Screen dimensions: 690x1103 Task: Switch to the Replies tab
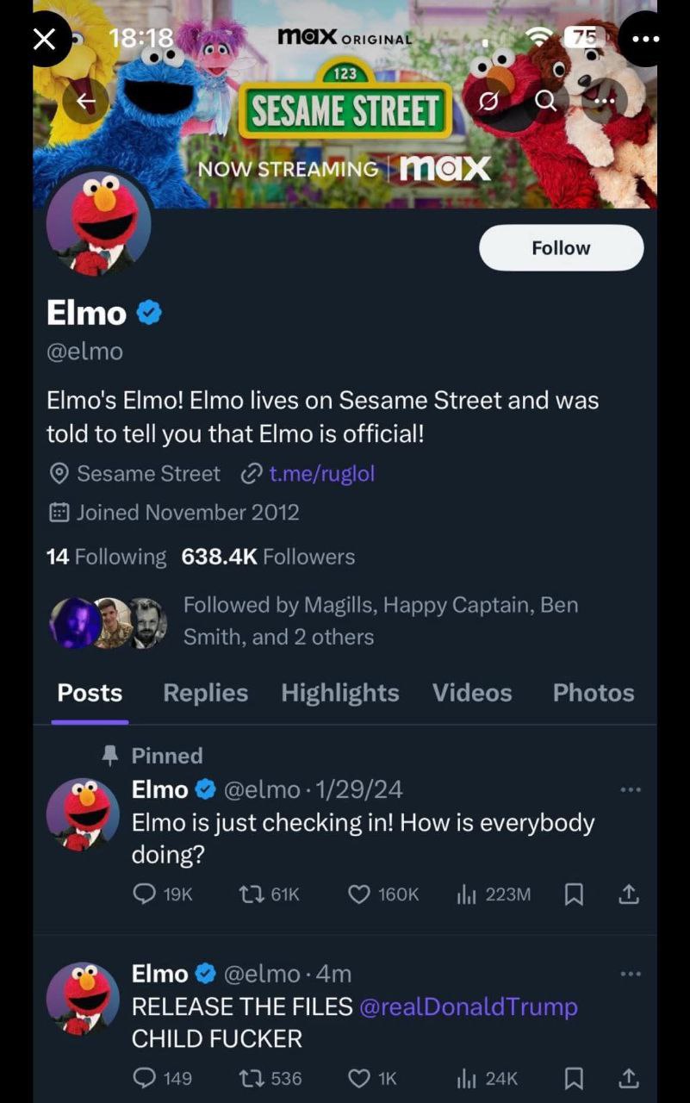tap(205, 693)
